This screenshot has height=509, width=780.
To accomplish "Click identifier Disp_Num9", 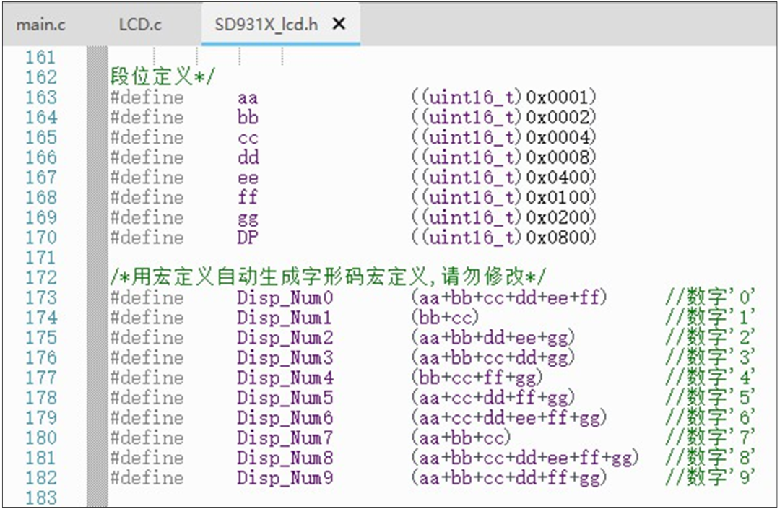I will point(285,478).
